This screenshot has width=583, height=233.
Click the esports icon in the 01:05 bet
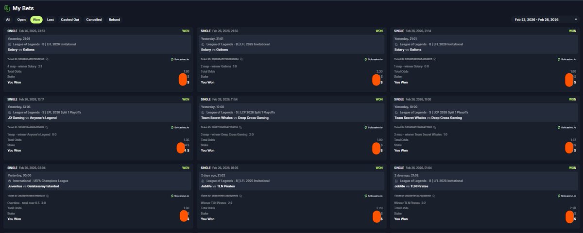(203, 180)
